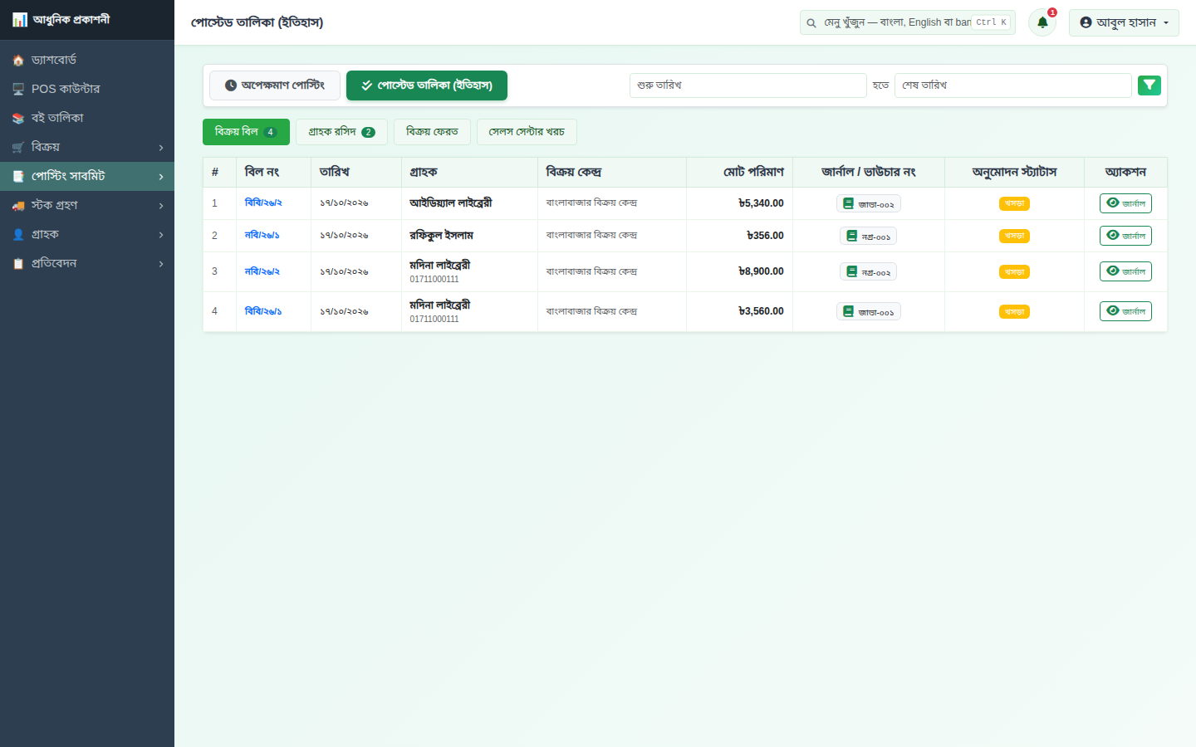Click the আধুনিক প্রকাশনী logo

tap(61, 19)
